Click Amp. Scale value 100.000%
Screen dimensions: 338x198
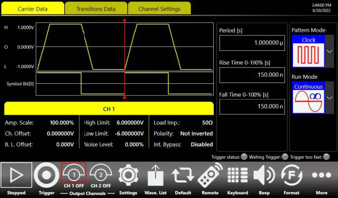(62, 123)
